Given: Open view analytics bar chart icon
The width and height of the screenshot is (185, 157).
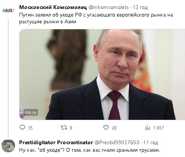Looking at the screenshot, I should pos(147,128).
